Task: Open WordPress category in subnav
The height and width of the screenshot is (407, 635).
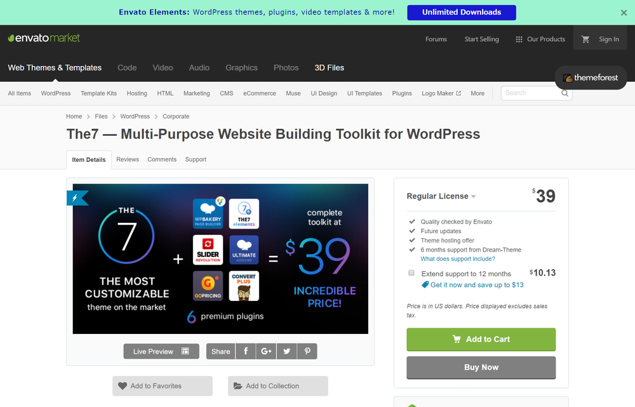Action: point(55,93)
